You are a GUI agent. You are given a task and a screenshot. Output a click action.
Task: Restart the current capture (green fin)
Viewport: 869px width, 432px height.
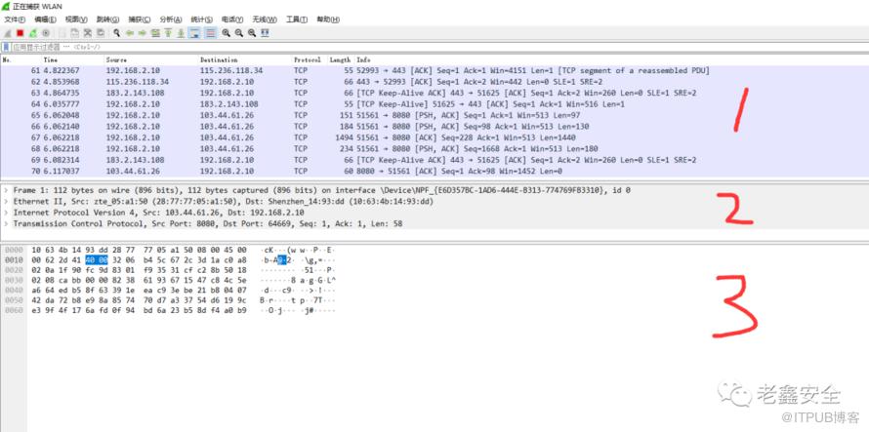click(x=32, y=33)
